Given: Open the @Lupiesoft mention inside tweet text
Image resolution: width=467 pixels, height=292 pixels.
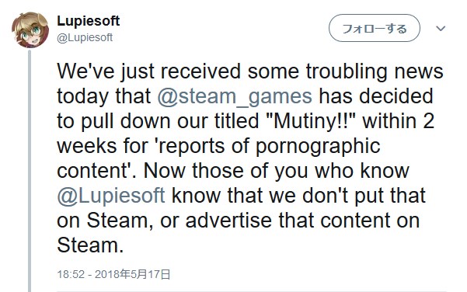Looking at the screenshot, I should tap(111, 196).
